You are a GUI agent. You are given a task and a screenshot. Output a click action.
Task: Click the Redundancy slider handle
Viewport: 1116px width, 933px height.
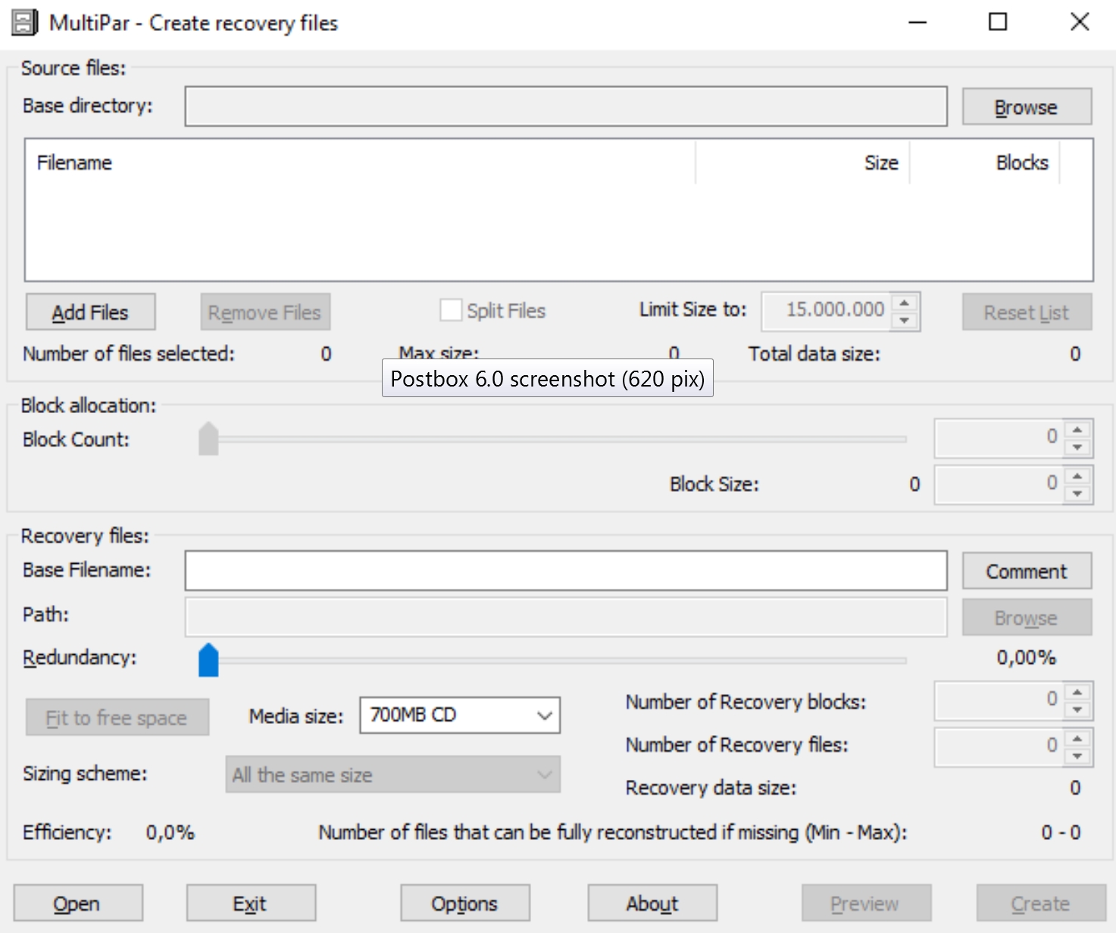coord(208,660)
